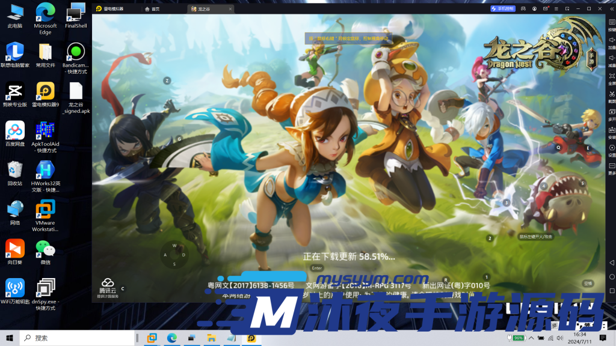Click the 手机控制 phone control button
The width and height of the screenshot is (616, 346).
point(502,9)
